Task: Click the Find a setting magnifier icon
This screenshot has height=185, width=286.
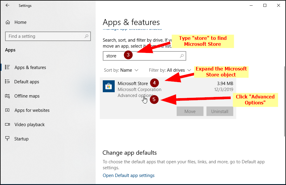Action: [x=86, y=36]
